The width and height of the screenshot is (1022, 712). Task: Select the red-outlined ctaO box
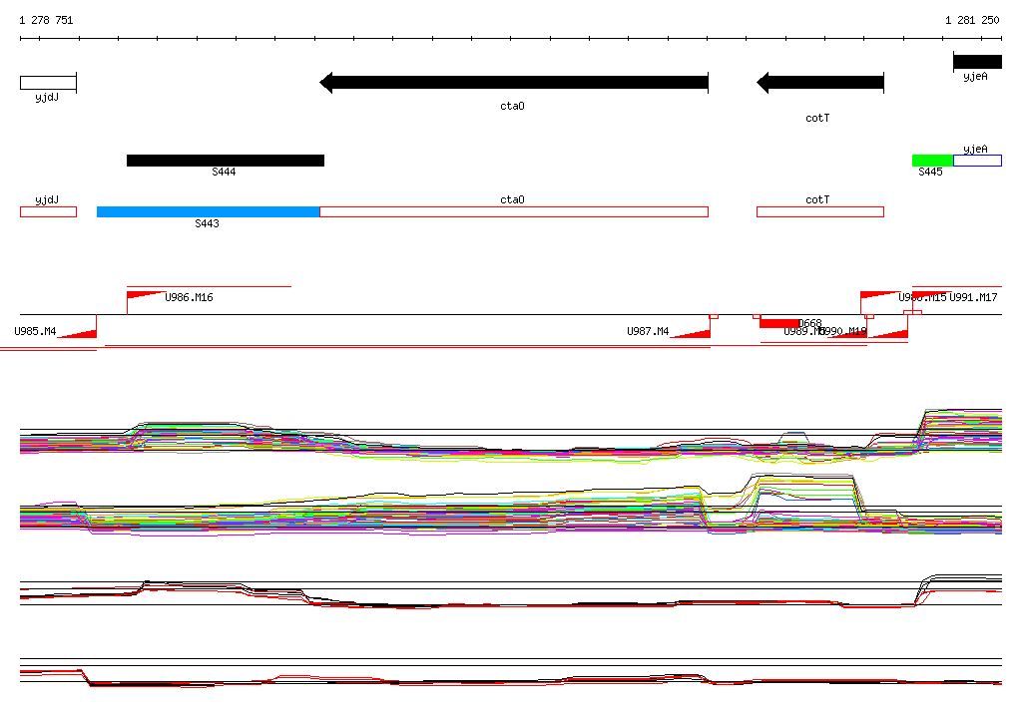(514, 211)
